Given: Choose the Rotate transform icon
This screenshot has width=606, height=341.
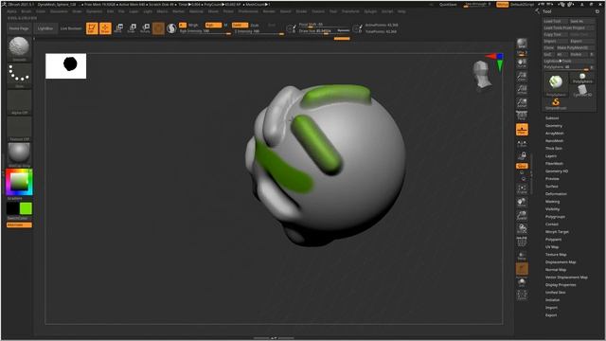Looking at the screenshot, I should [145, 28].
